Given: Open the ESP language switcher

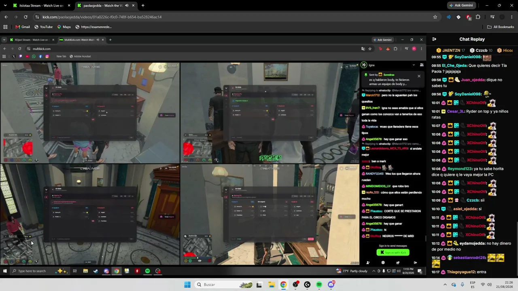Looking at the screenshot, I should click(473, 285).
